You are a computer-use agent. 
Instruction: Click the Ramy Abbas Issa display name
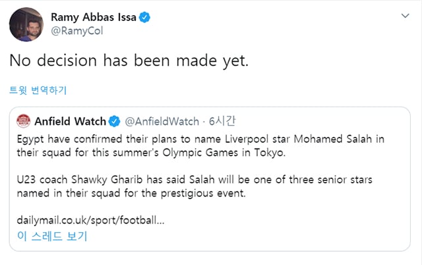tap(94, 17)
